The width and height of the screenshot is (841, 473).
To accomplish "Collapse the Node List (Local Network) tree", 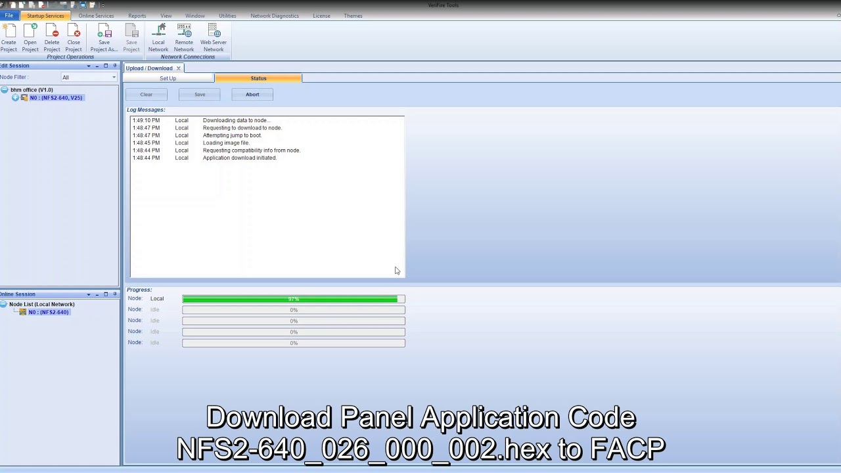I will pyautogui.click(x=4, y=304).
